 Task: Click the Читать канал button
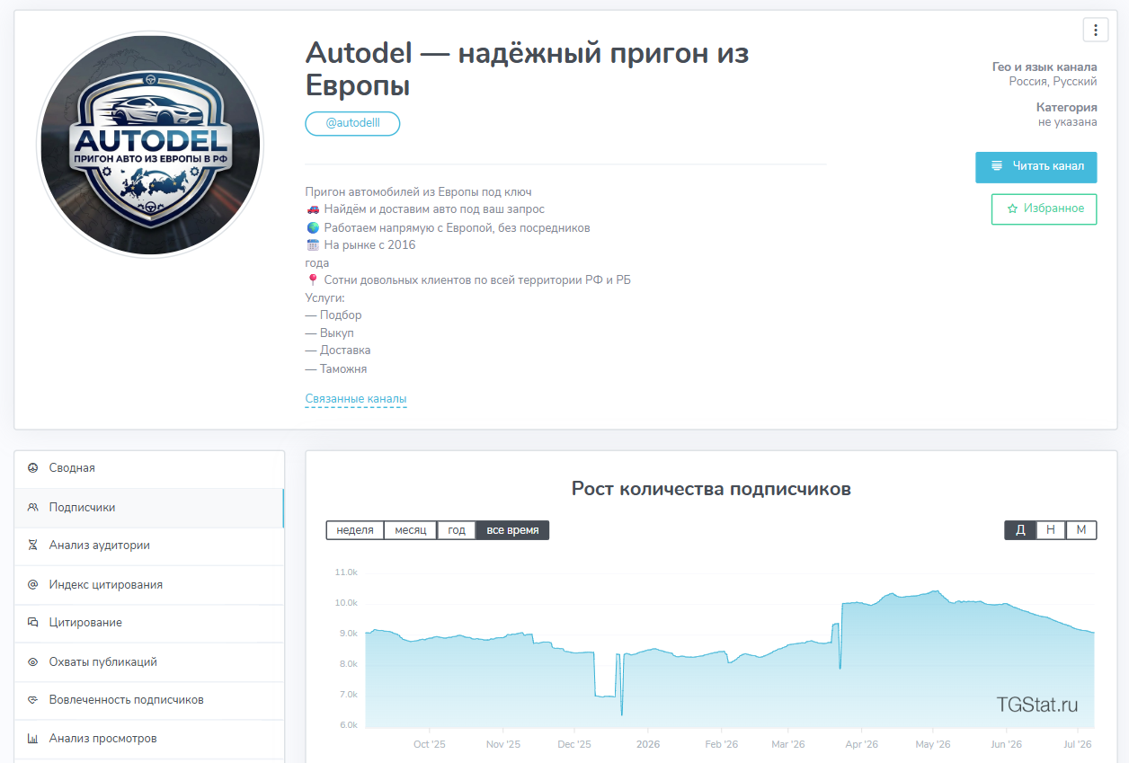1036,166
